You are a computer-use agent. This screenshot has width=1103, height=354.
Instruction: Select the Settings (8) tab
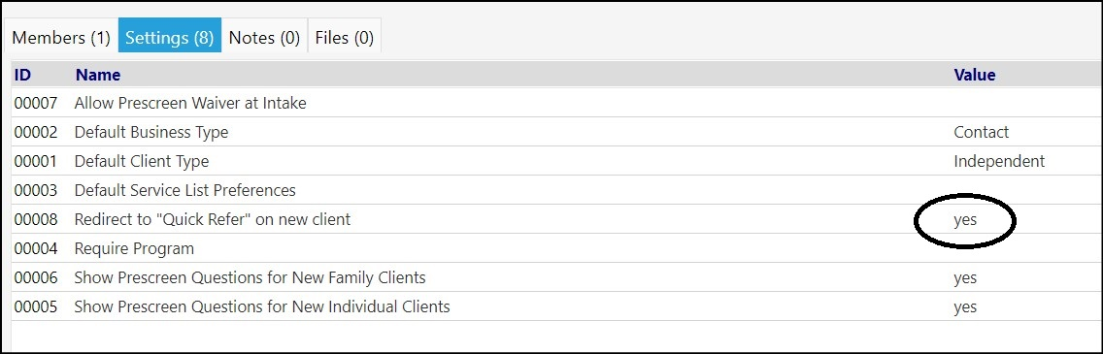point(170,36)
